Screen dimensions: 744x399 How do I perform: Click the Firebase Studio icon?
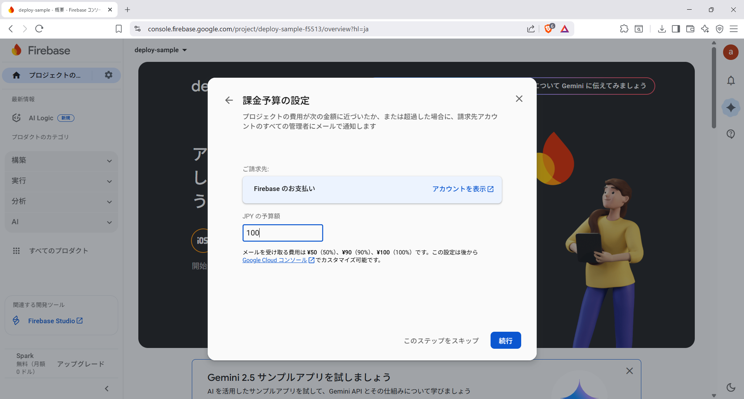coord(16,321)
